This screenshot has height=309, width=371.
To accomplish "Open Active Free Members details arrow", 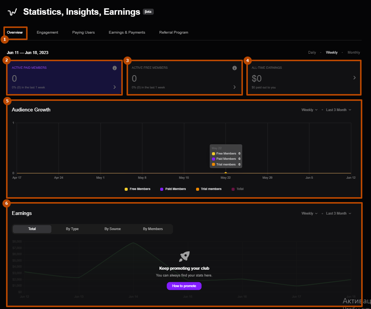I will (234, 87).
